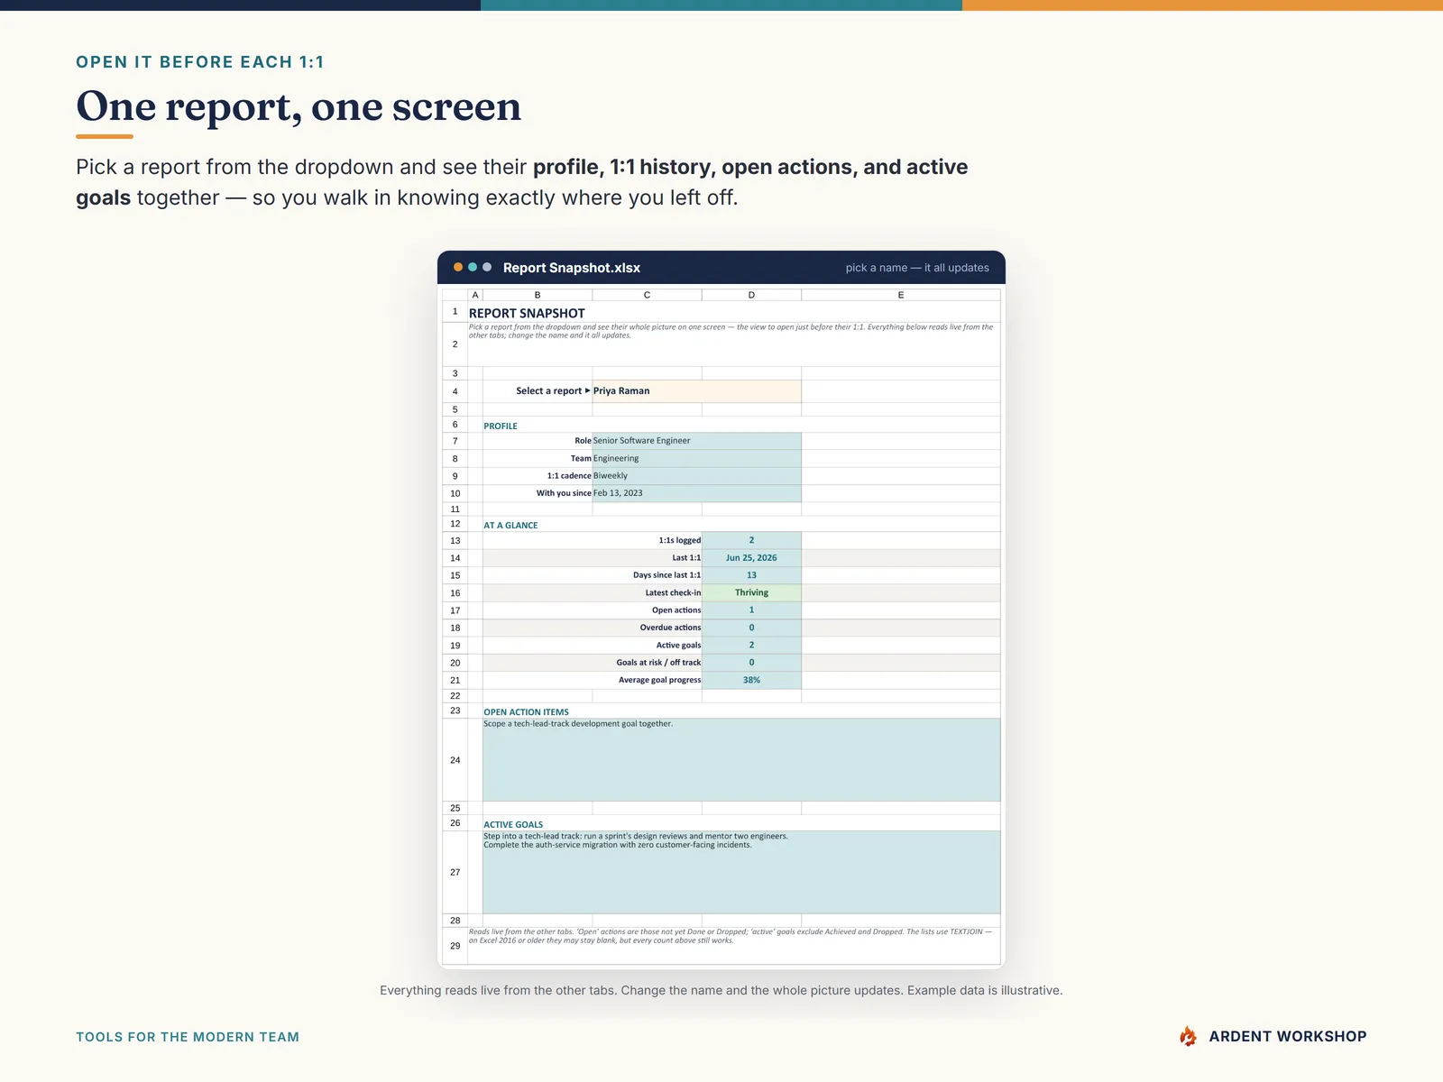Click the OPEN ACTION ITEMS heading
The image size is (1443, 1082).
[526, 711]
